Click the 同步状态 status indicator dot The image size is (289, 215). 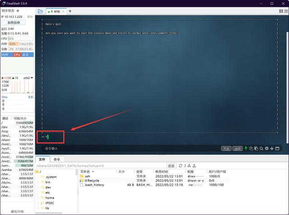pyautogui.click(x=18, y=11)
